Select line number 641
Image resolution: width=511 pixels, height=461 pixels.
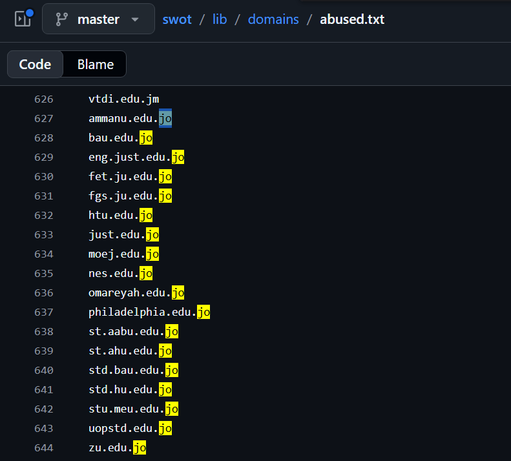pyautogui.click(x=44, y=389)
